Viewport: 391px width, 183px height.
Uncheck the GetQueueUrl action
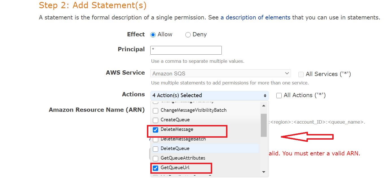pyautogui.click(x=155, y=168)
